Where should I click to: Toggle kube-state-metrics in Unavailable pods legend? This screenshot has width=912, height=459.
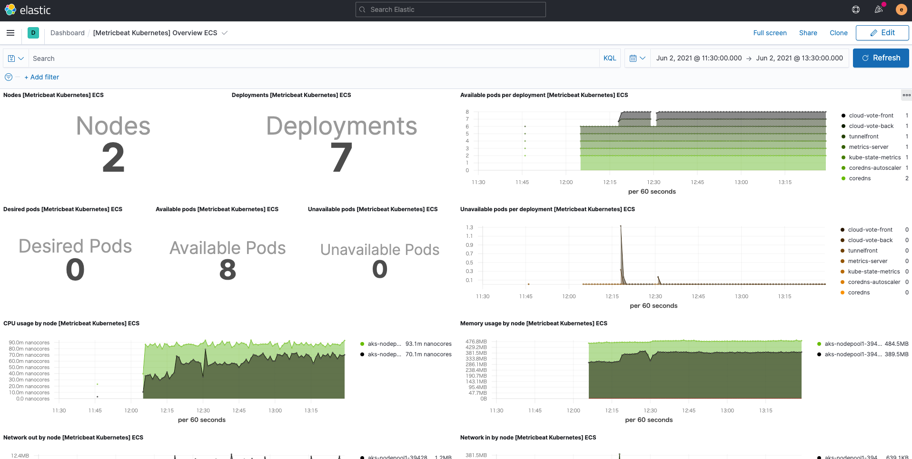click(873, 272)
